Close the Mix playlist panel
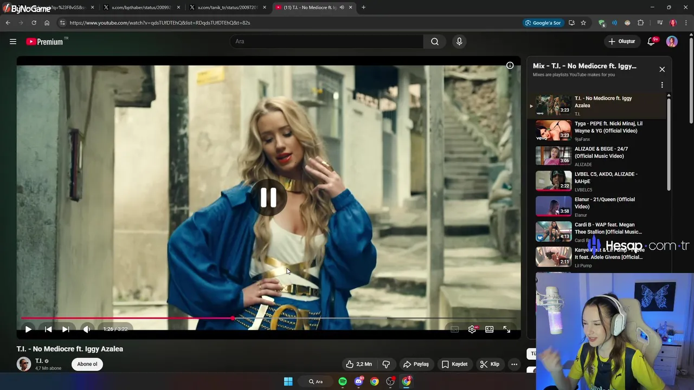The height and width of the screenshot is (390, 694). (662, 69)
